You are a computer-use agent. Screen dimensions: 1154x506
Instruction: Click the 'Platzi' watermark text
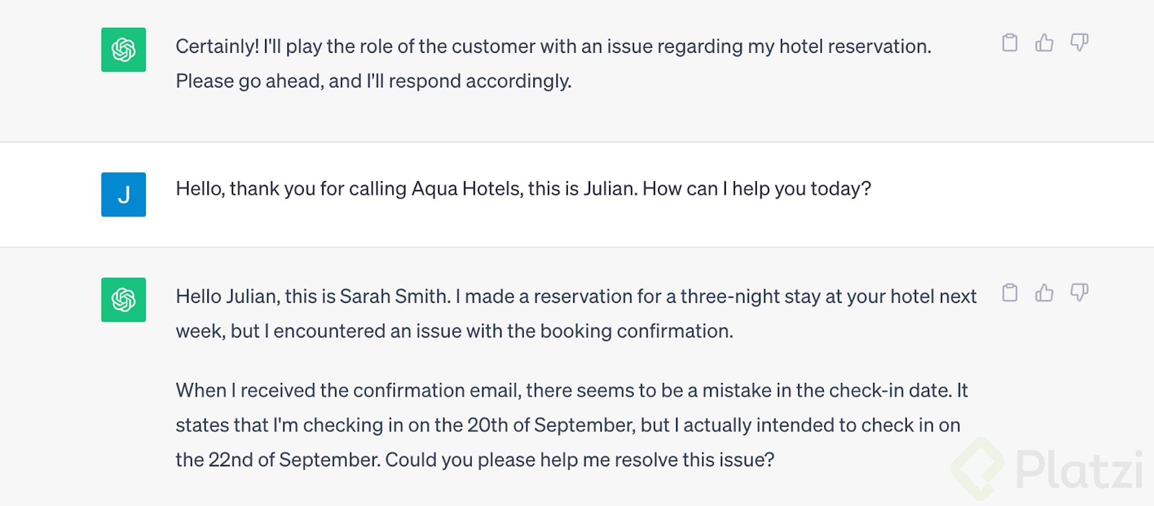(1078, 470)
